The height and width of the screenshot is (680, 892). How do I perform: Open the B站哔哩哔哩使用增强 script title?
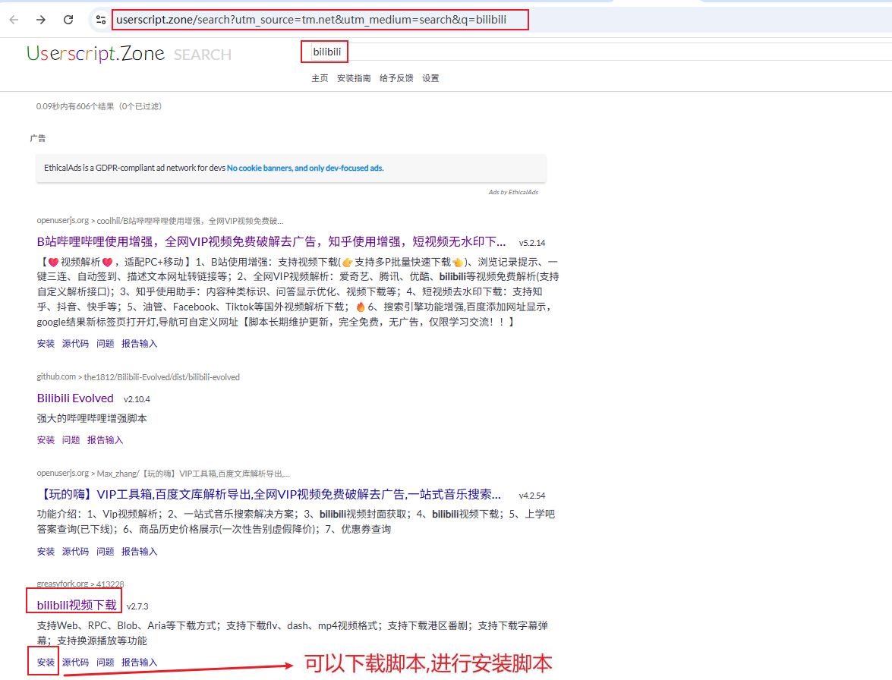click(x=271, y=242)
